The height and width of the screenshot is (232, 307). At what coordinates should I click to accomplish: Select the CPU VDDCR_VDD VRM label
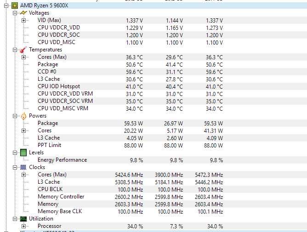65,94
